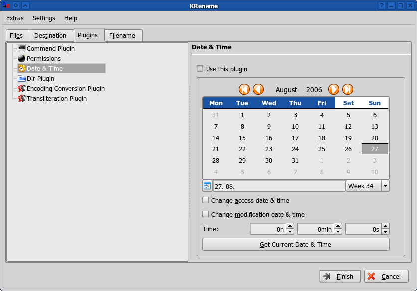The image size is (417, 291).
Task: Select August 13 in the calendar
Action: click(375, 126)
